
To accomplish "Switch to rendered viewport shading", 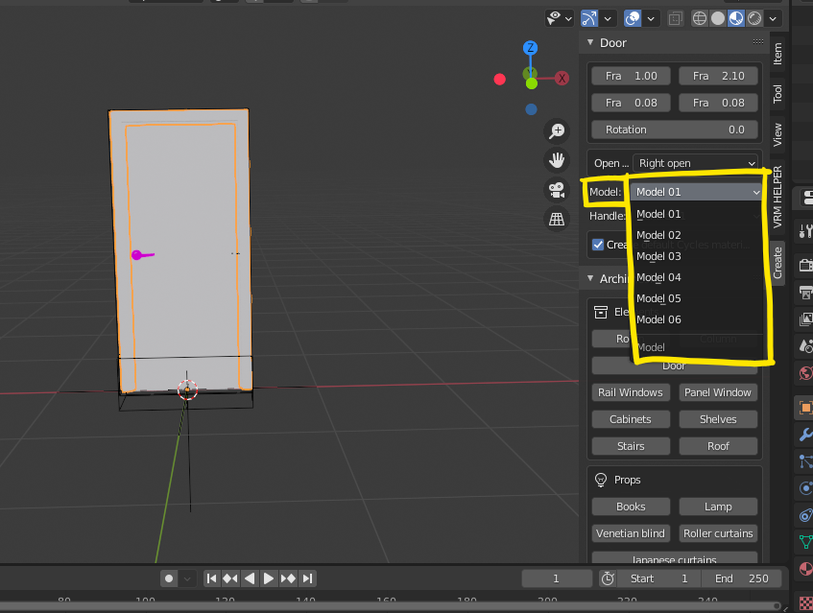I will pos(754,18).
